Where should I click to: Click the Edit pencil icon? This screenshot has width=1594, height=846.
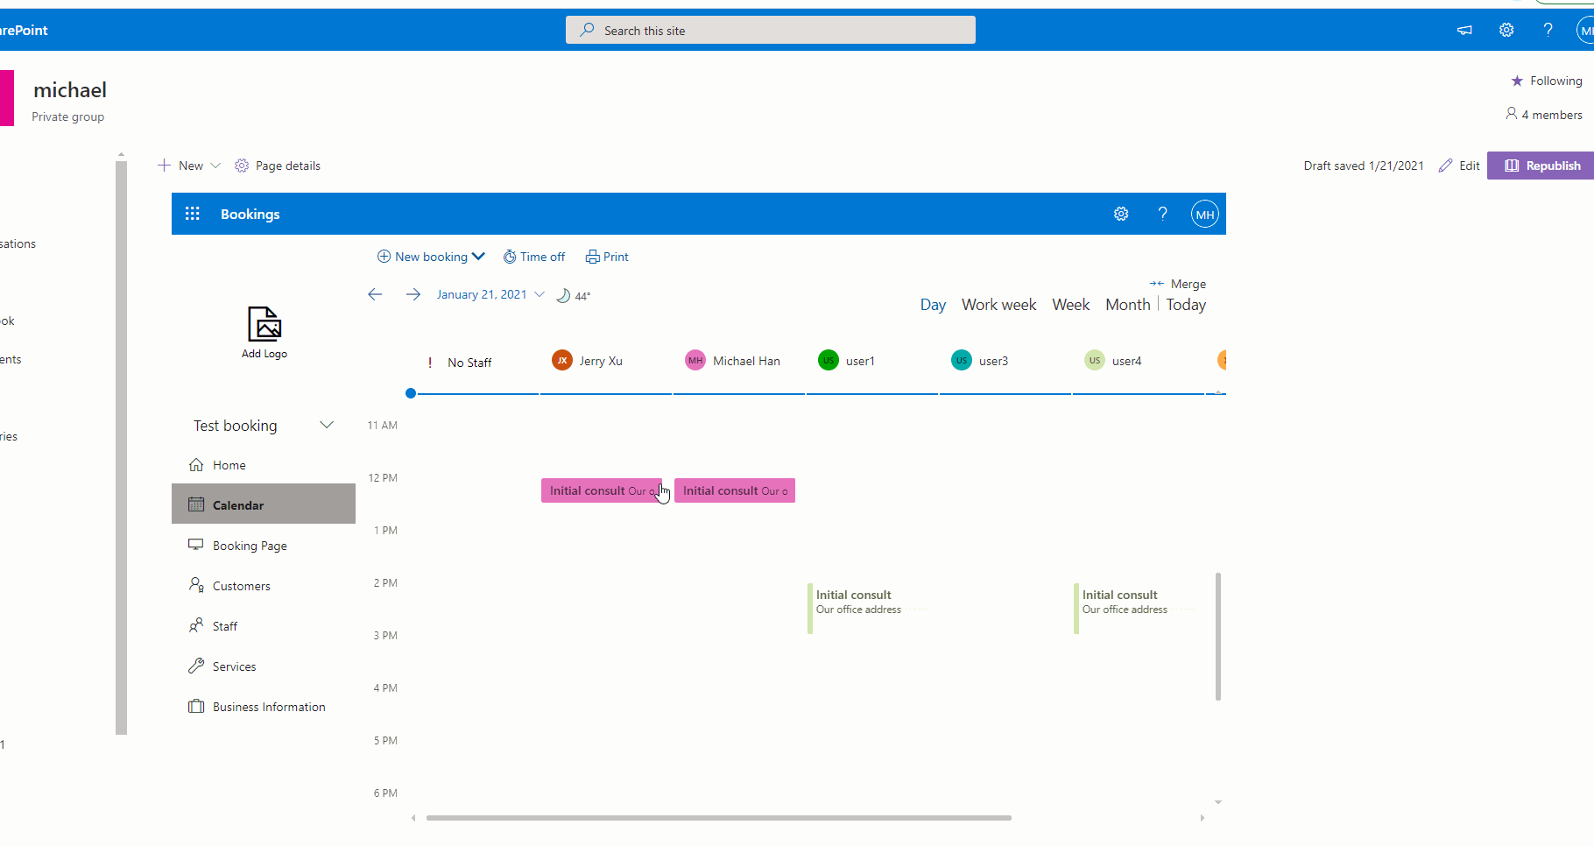click(x=1445, y=166)
